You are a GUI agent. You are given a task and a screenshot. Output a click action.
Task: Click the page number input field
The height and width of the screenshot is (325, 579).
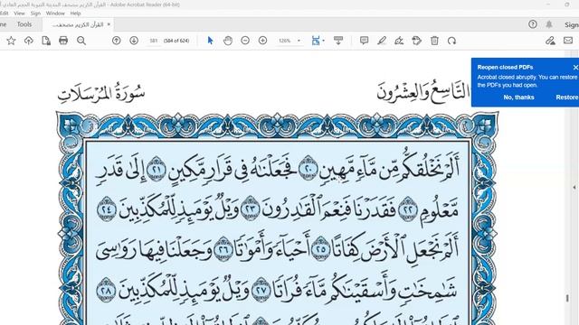point(154,41)
